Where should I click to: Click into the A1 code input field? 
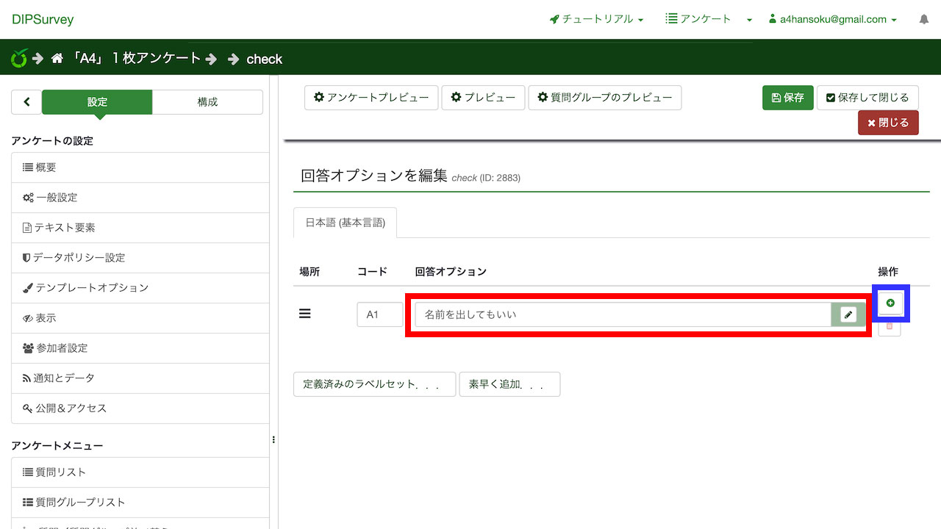(x=379, y=314)
